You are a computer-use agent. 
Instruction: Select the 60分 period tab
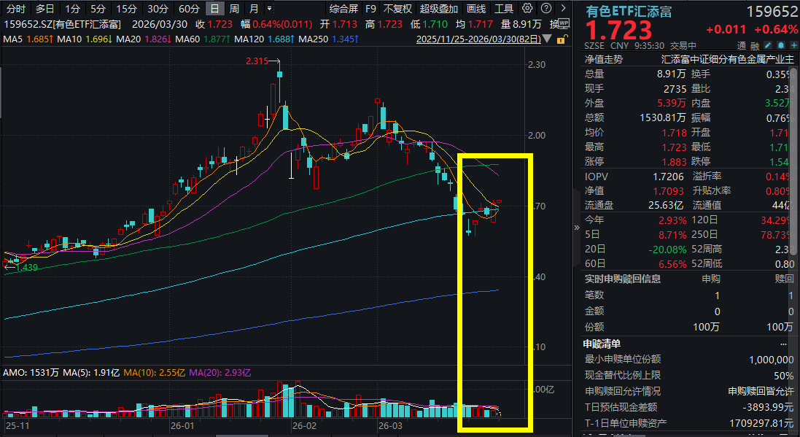(x=189, y=9)
